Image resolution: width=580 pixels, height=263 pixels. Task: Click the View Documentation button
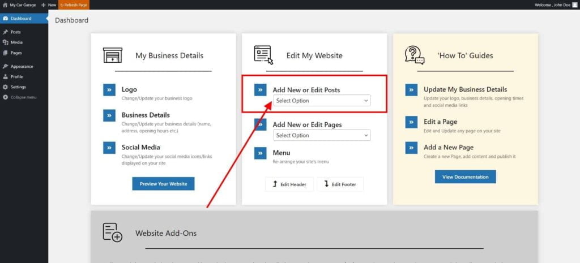tap(465, 177)
